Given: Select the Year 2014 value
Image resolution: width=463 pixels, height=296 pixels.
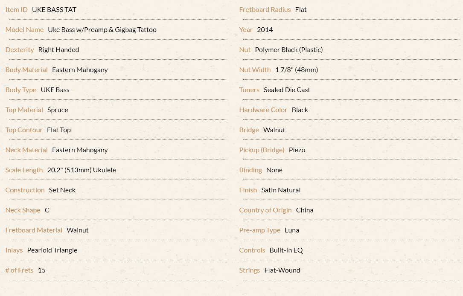Looking at the screenshot, I should (x=265, y=30).
